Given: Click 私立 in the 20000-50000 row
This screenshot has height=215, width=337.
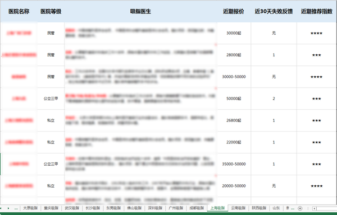Looking at the screenshot, I should point(51,186).
